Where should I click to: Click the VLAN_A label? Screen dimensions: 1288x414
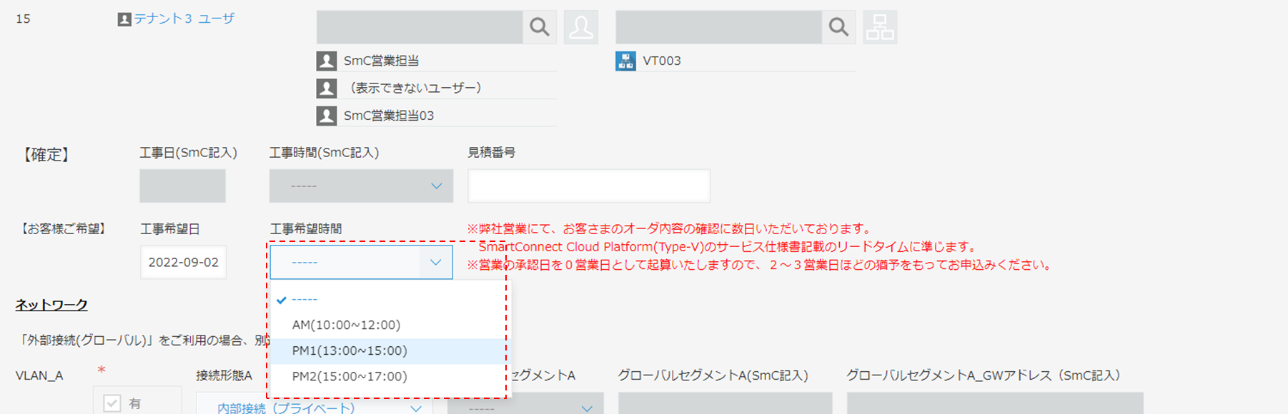(x=39, y=375)
